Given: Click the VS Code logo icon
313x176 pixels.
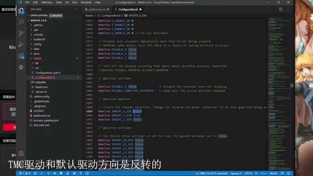Looking at the screenshot, I should (x=20, y=2).
